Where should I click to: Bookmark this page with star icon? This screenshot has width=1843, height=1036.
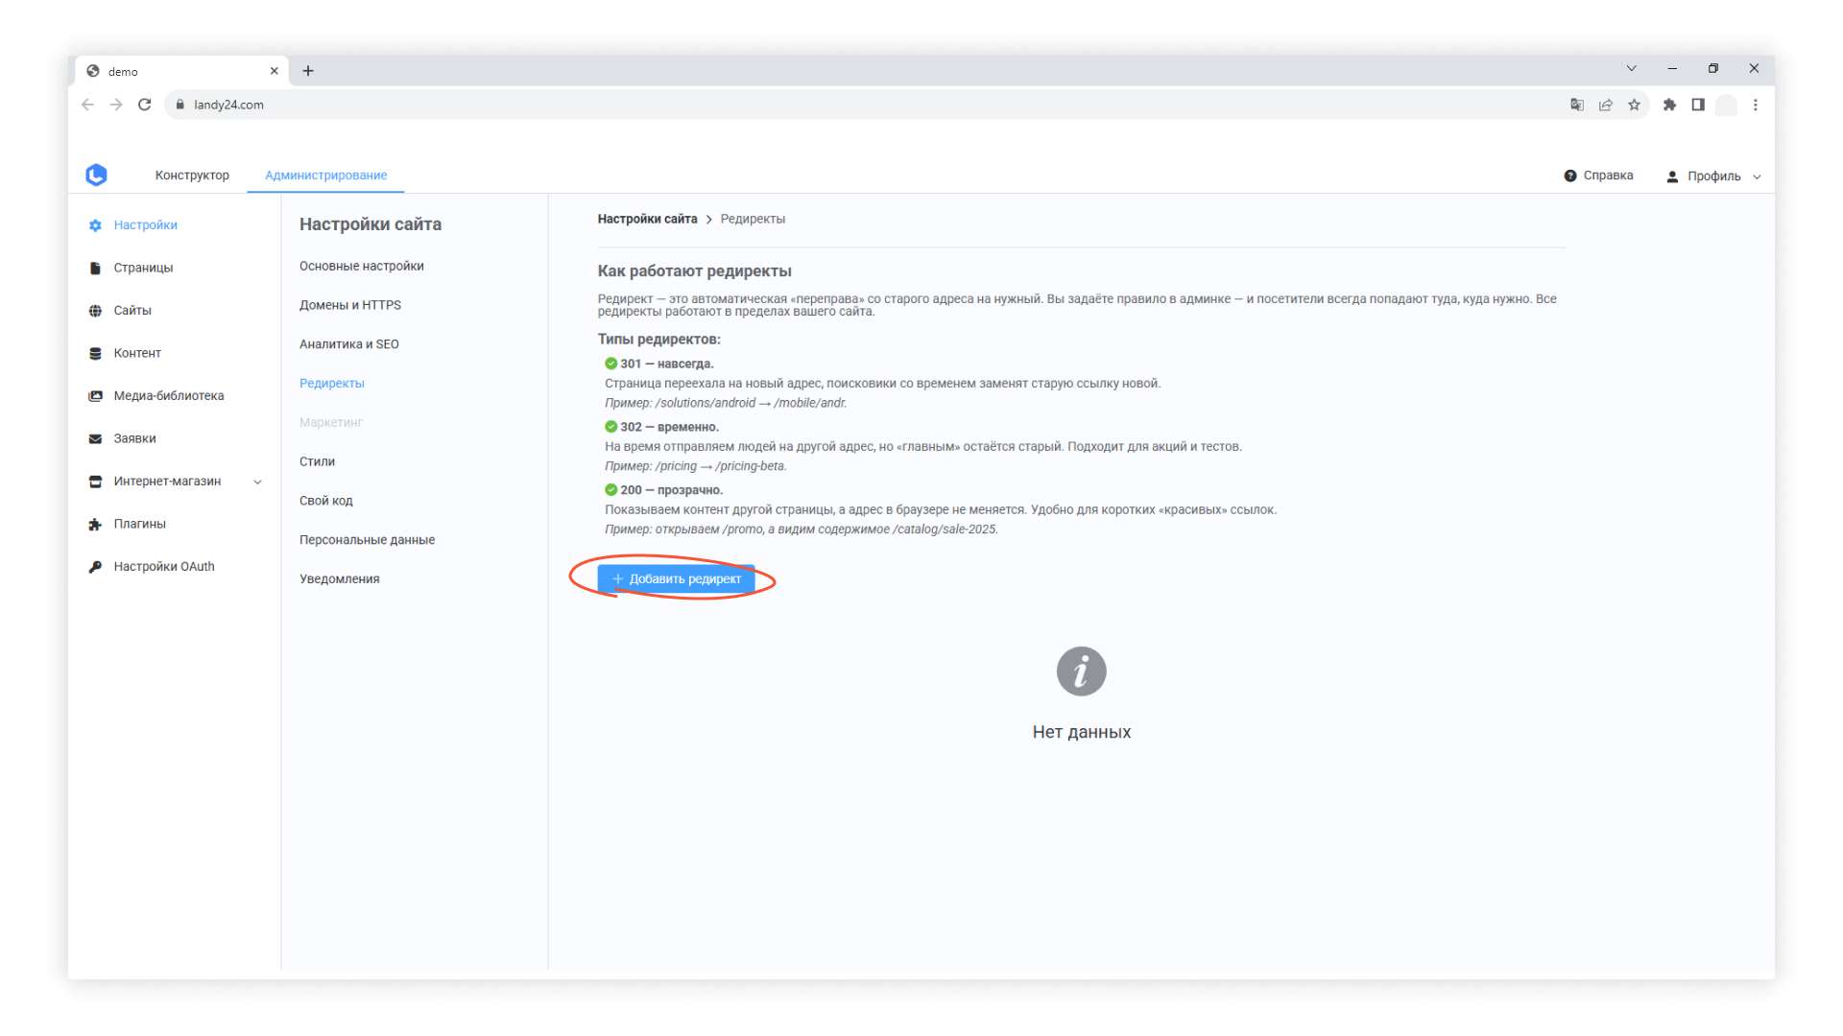1634,105
